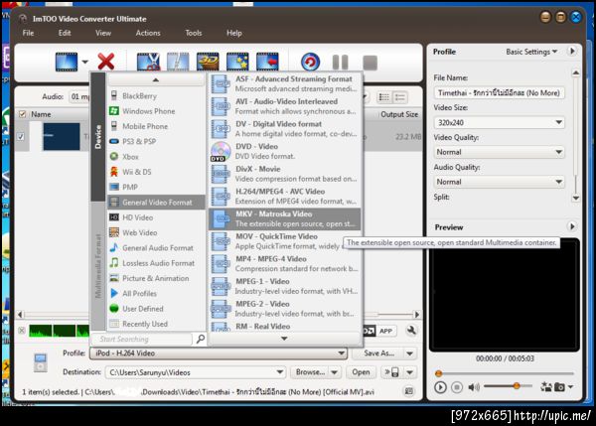Screen dimensions: 596x426
Task: Uncheck the video file row checkbox
Action: click(21, 136)
